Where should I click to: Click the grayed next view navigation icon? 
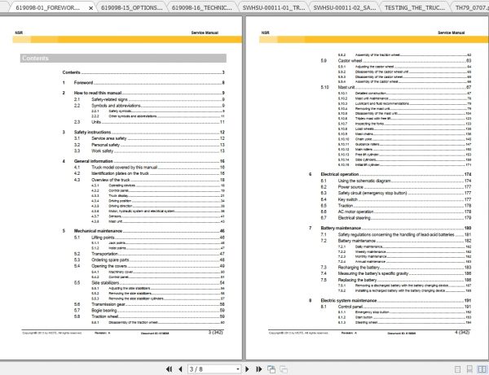pyautogui.click(x=284, y=369)
